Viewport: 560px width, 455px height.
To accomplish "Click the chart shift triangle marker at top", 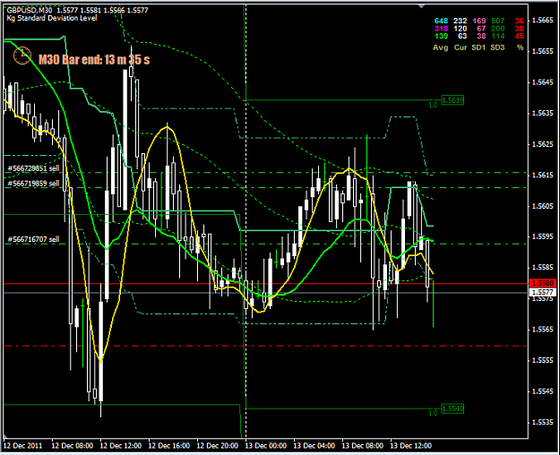I will (x=422, y=6).
